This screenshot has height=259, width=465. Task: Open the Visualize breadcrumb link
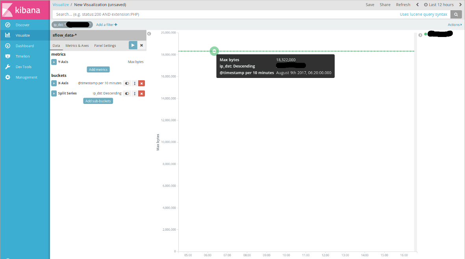pyautogui.click(x=61, y=5)
